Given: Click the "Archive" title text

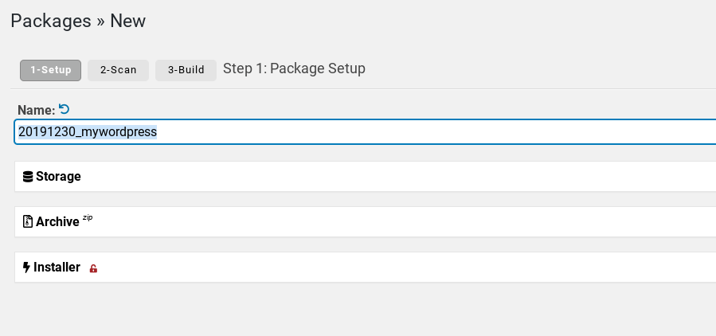Looking at the screenshot, I should pos(57,222).
